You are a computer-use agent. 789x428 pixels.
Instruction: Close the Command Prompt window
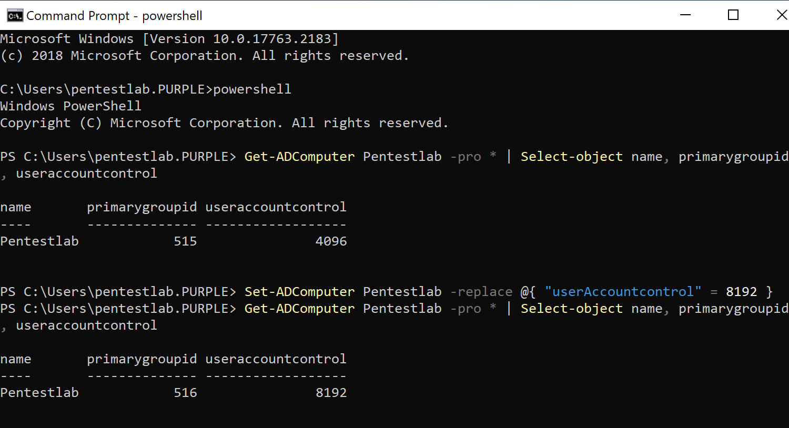tap(782, 15)
